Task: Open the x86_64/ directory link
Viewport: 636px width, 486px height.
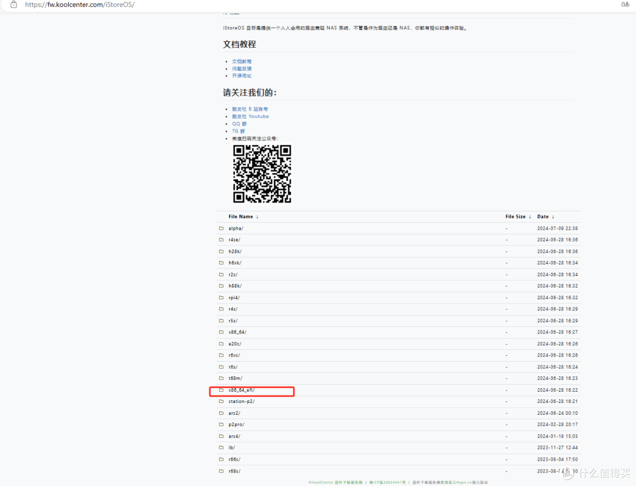Action: coord(237,332)
